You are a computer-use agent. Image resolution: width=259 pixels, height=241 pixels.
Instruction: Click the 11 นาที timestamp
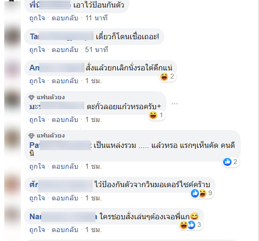[96, 18]
